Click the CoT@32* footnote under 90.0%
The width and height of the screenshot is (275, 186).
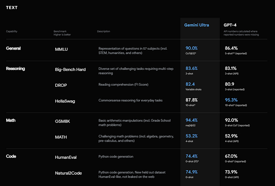pyautogui.click(x=191, y=53)
